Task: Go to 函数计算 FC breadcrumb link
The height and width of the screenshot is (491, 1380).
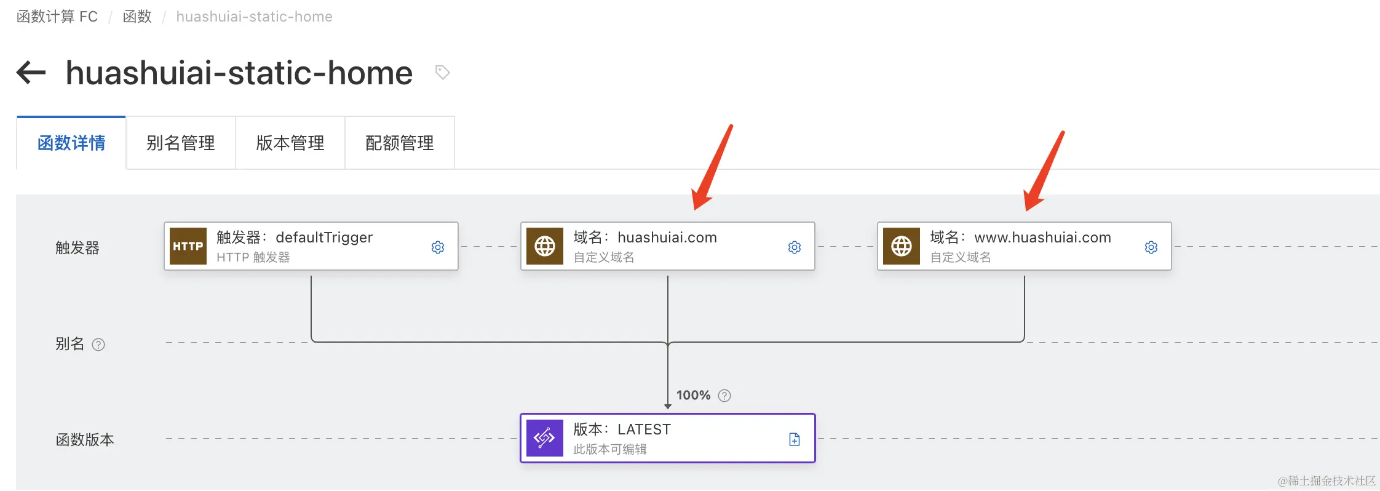Action: (x=57, y=17)
